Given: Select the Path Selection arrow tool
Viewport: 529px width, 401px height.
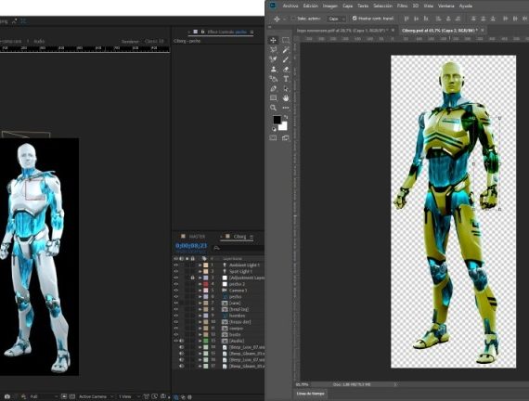Looking at the screenshot, I should click(x=286, y=89).
